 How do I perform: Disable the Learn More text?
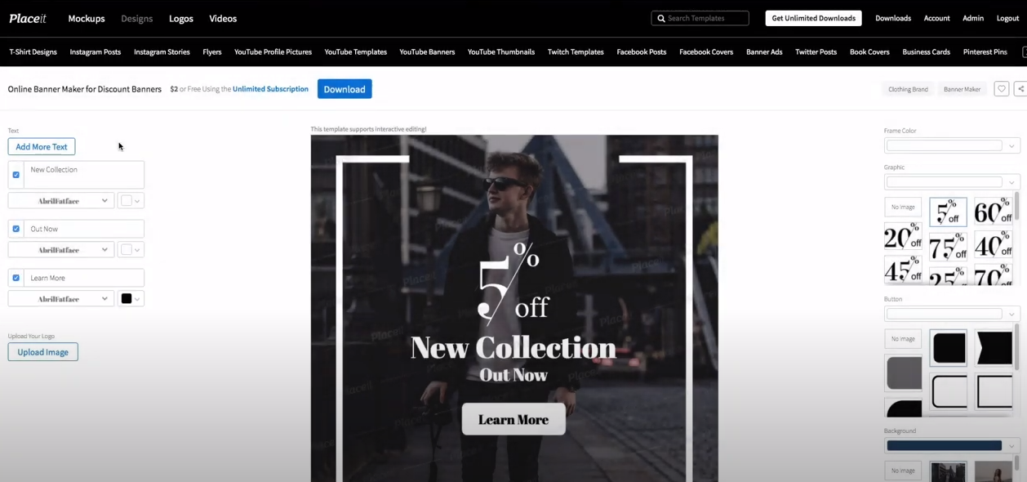[x=16, y=277]
